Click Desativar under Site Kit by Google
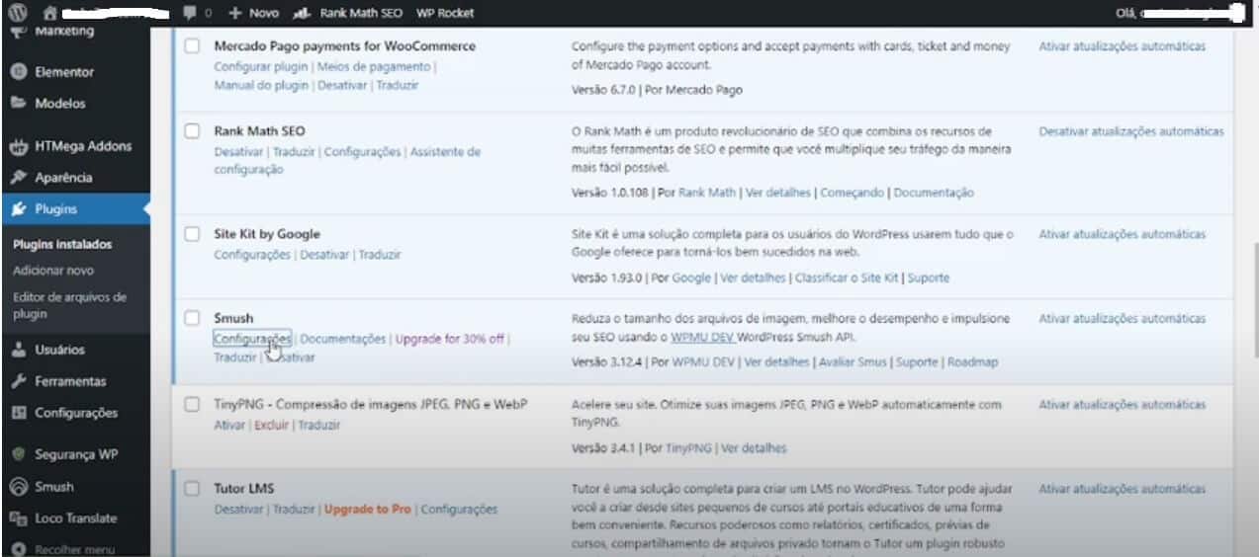 click(324, 255)
